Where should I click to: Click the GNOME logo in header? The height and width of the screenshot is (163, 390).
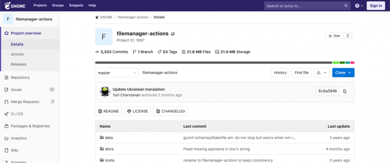click(x=15, y=5)
